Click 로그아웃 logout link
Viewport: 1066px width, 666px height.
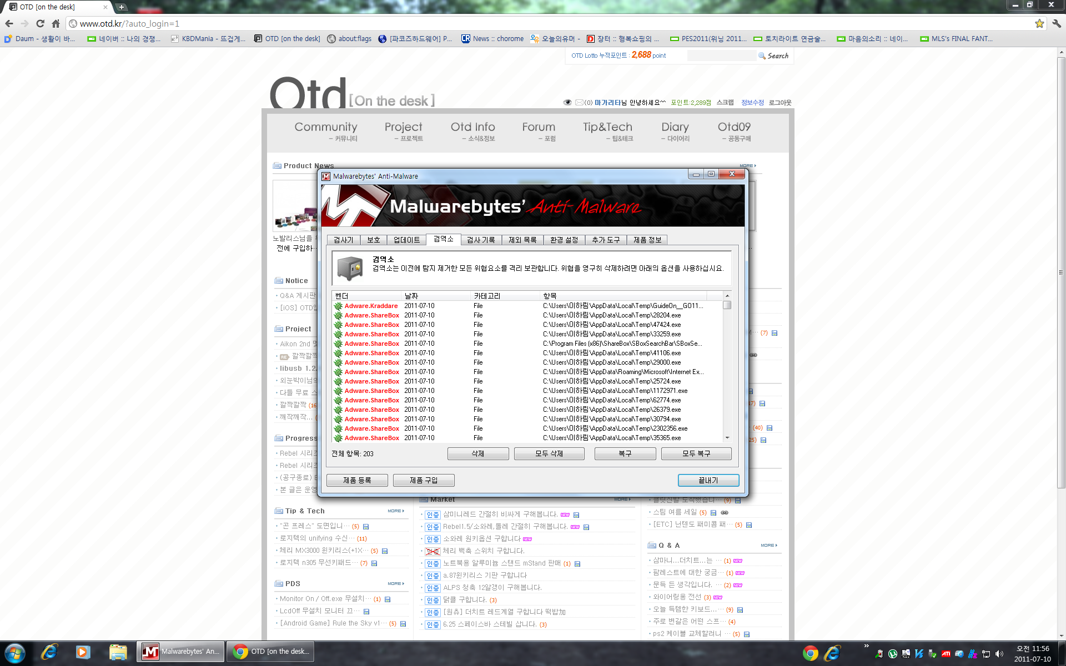(780, 103)
